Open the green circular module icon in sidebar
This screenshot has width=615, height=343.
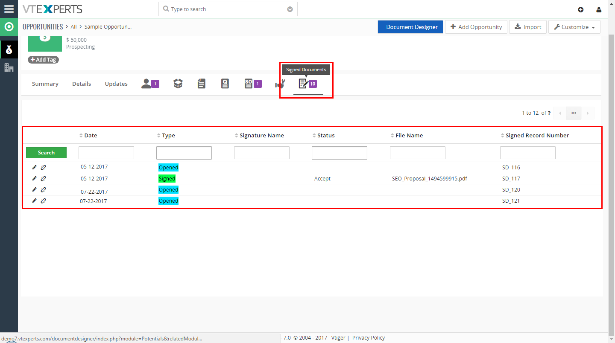9,27
